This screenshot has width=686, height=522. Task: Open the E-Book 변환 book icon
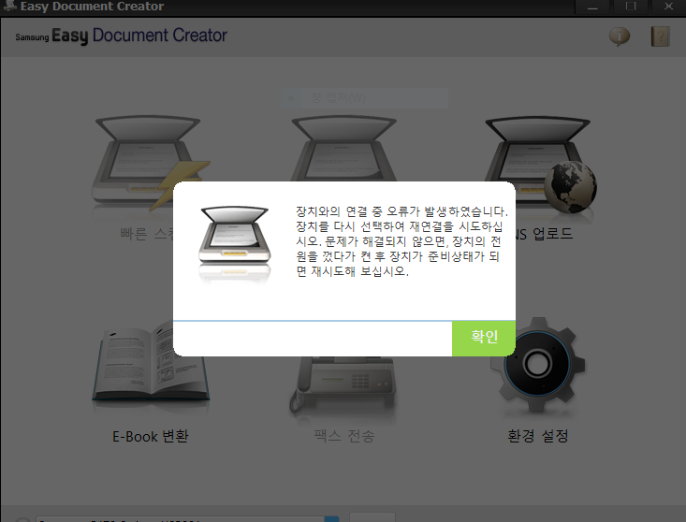151,363
